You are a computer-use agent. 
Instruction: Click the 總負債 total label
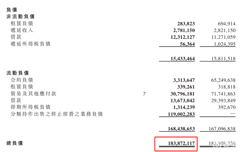[15, 143]
